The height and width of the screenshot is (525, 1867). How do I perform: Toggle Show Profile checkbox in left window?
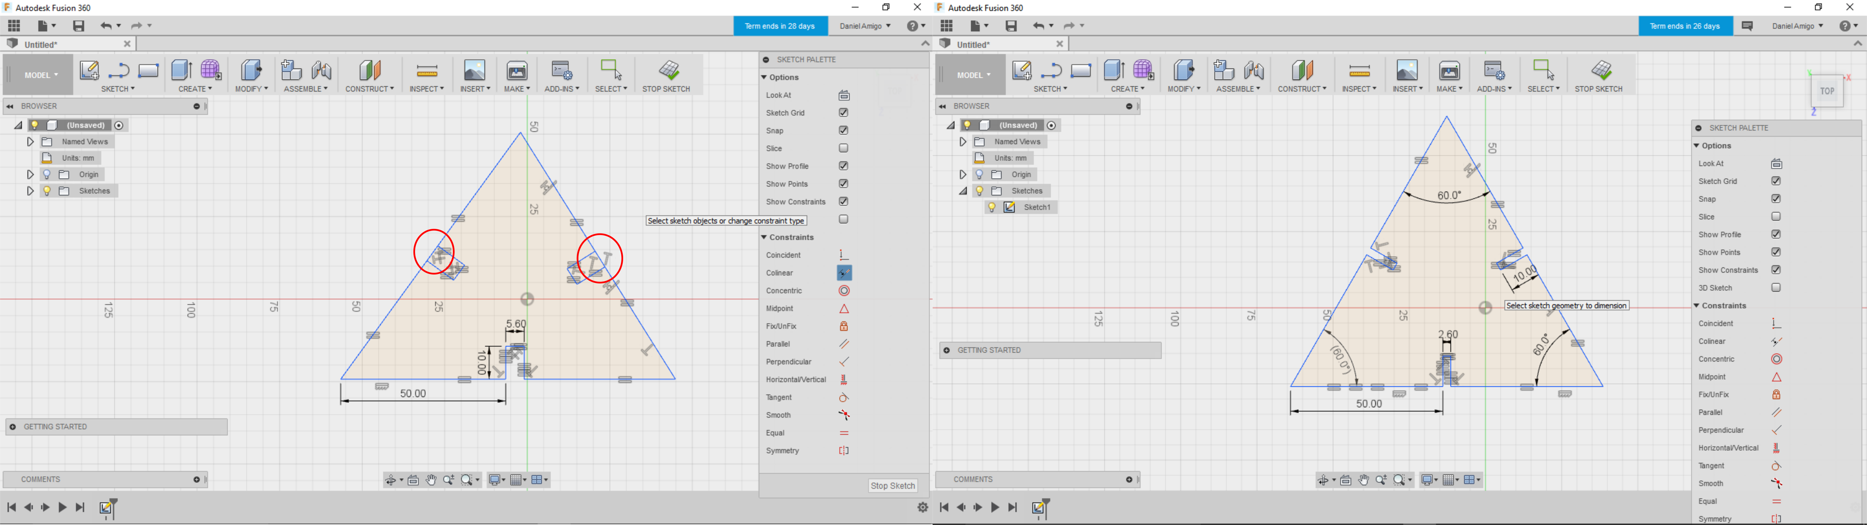[x=844, y=166]
